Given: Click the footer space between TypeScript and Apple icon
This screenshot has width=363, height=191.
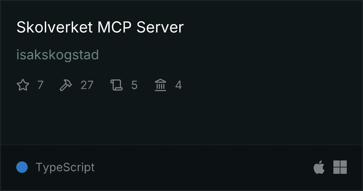Looking at the screenshot, I should (204, 167).
